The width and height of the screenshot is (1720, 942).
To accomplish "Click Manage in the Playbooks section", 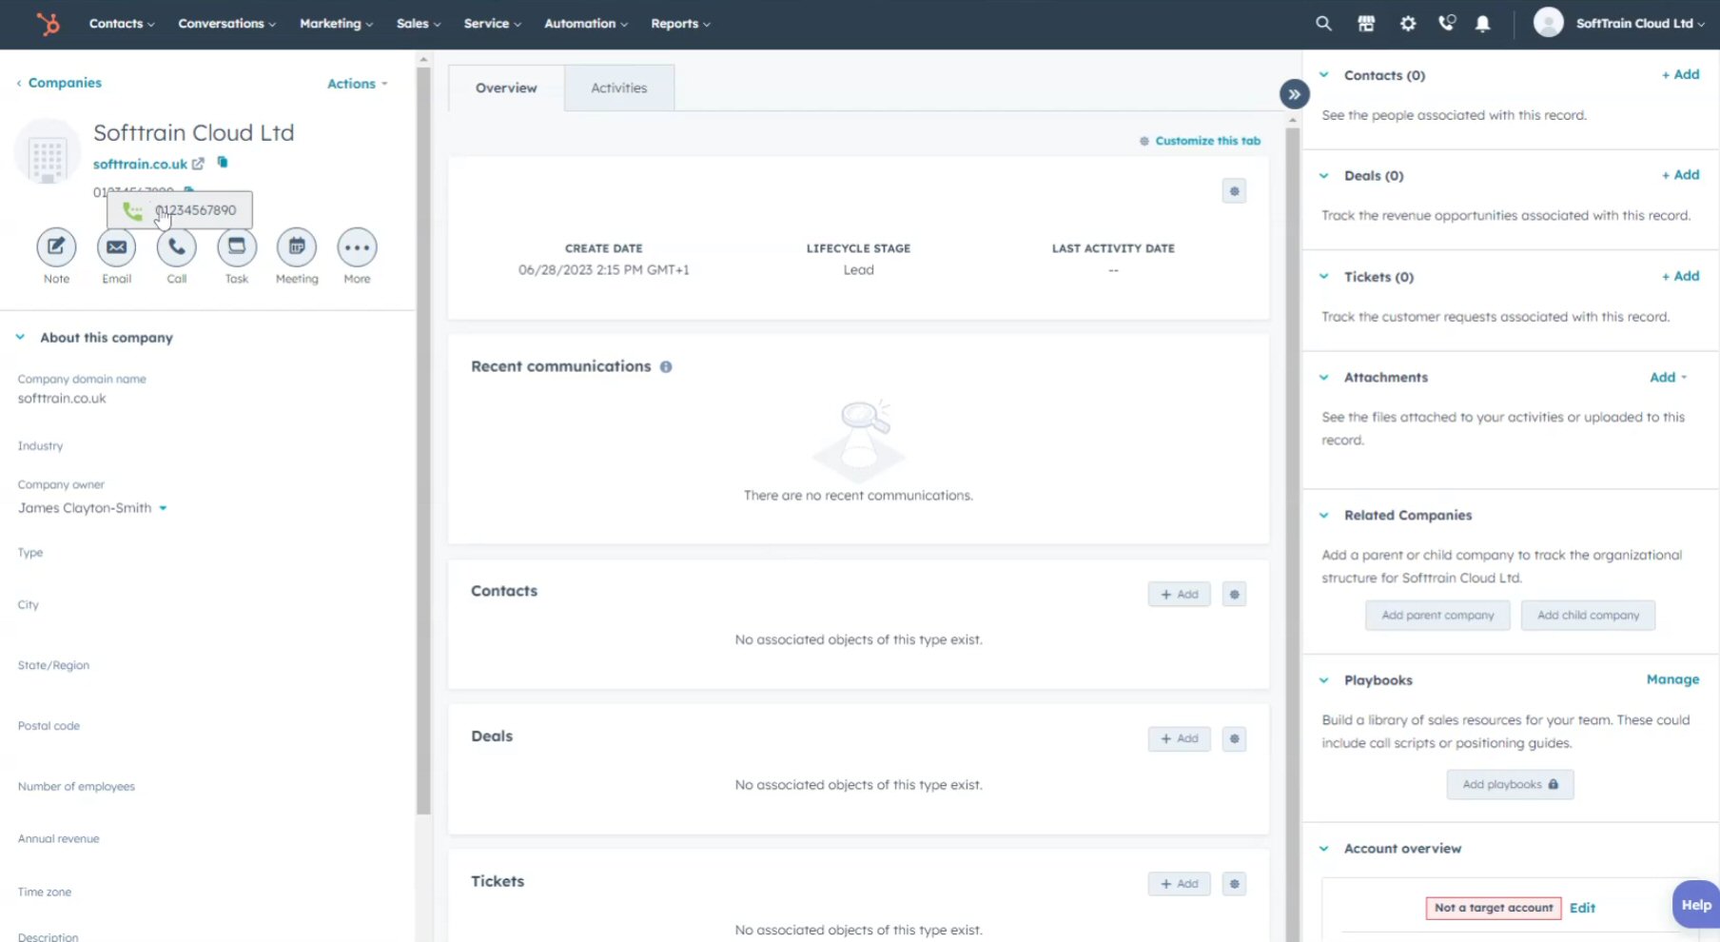I will tap(1672, 679).
